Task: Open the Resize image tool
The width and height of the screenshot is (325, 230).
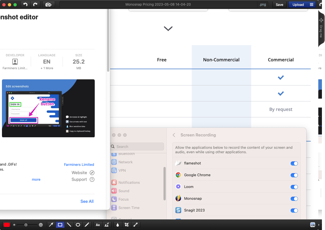Action: (136, 225)
